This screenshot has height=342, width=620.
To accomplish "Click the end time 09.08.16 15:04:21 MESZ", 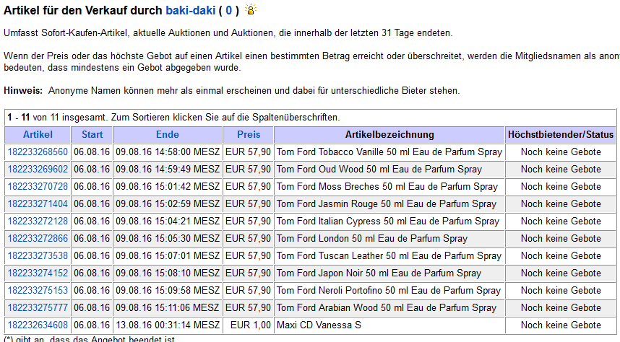I will [x=168, y=222].
